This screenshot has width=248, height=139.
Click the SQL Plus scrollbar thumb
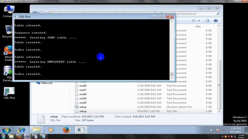point(172,74)
